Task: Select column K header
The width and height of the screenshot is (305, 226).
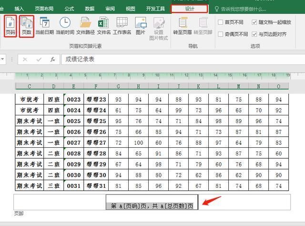Action: [198, 86]
